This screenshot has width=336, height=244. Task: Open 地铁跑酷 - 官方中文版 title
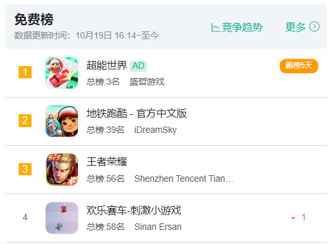[136, 114]
